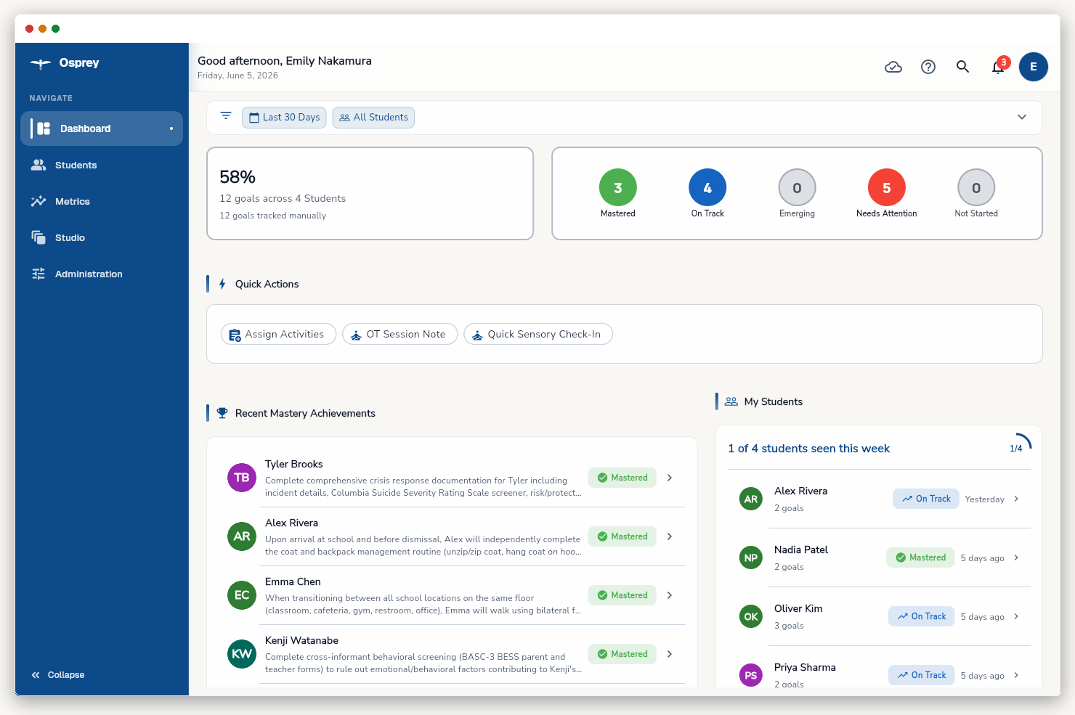Click the 1/4 weekly progress ring
Image resolution: width=1075 pixels, height=715 pixels.
(1017, 448)
